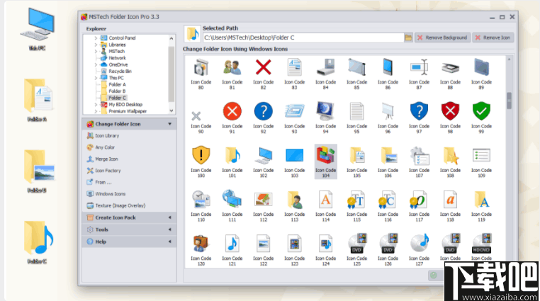Click Explorer tree scroll up arrow

pos(171,38)
